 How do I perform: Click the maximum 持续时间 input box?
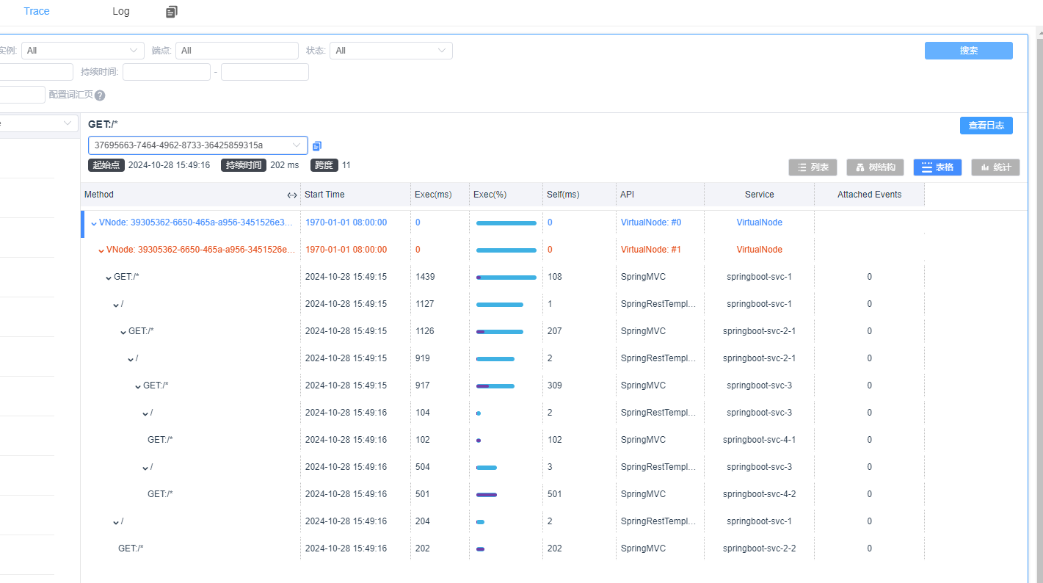(x=265, y=72)
